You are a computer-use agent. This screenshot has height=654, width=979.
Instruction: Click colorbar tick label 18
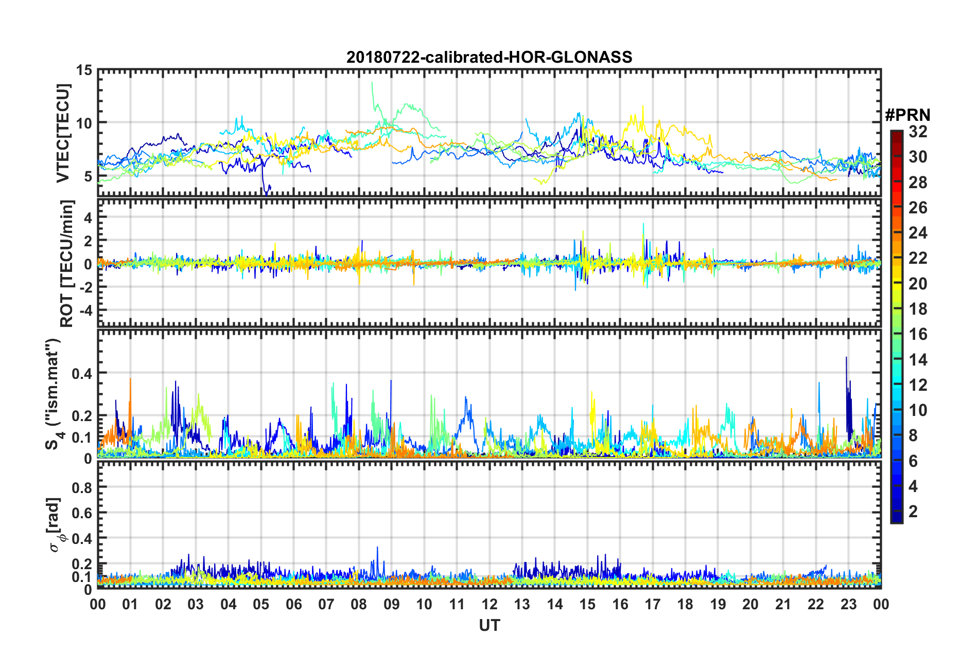pos(918,309)
